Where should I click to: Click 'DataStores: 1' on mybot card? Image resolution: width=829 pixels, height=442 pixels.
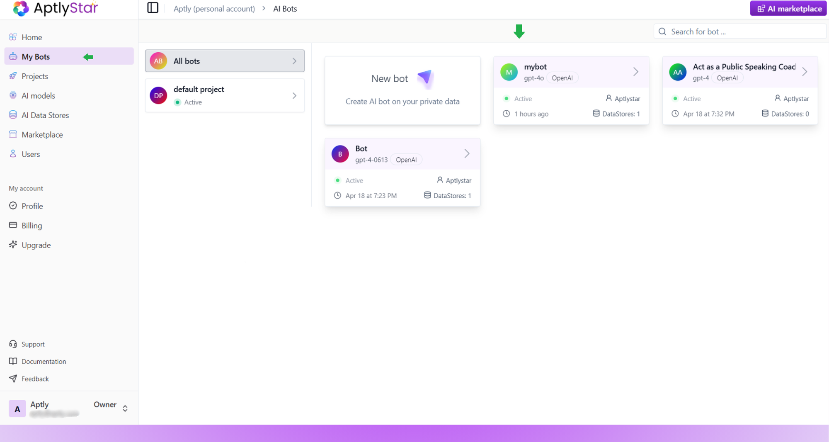point(621,114)
